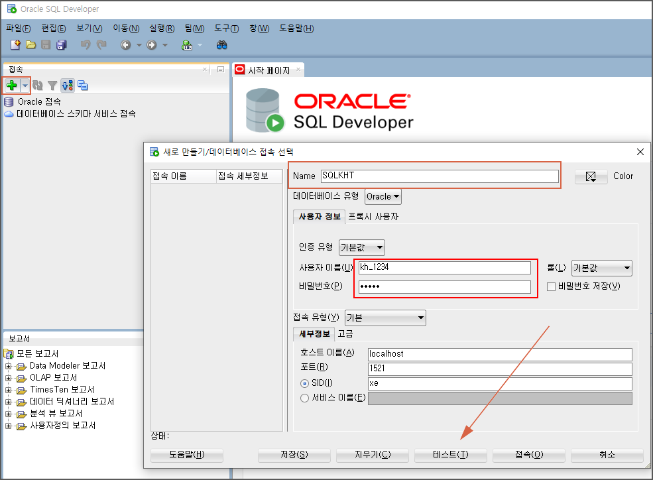This screenshot has width=653, height=480.
Task: Click the Redo arrow icon
Action: click(x=101, y=44)
